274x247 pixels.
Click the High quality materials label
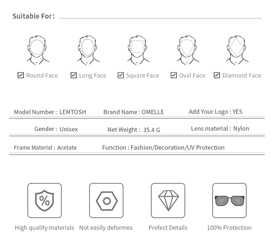coord(45,228)
